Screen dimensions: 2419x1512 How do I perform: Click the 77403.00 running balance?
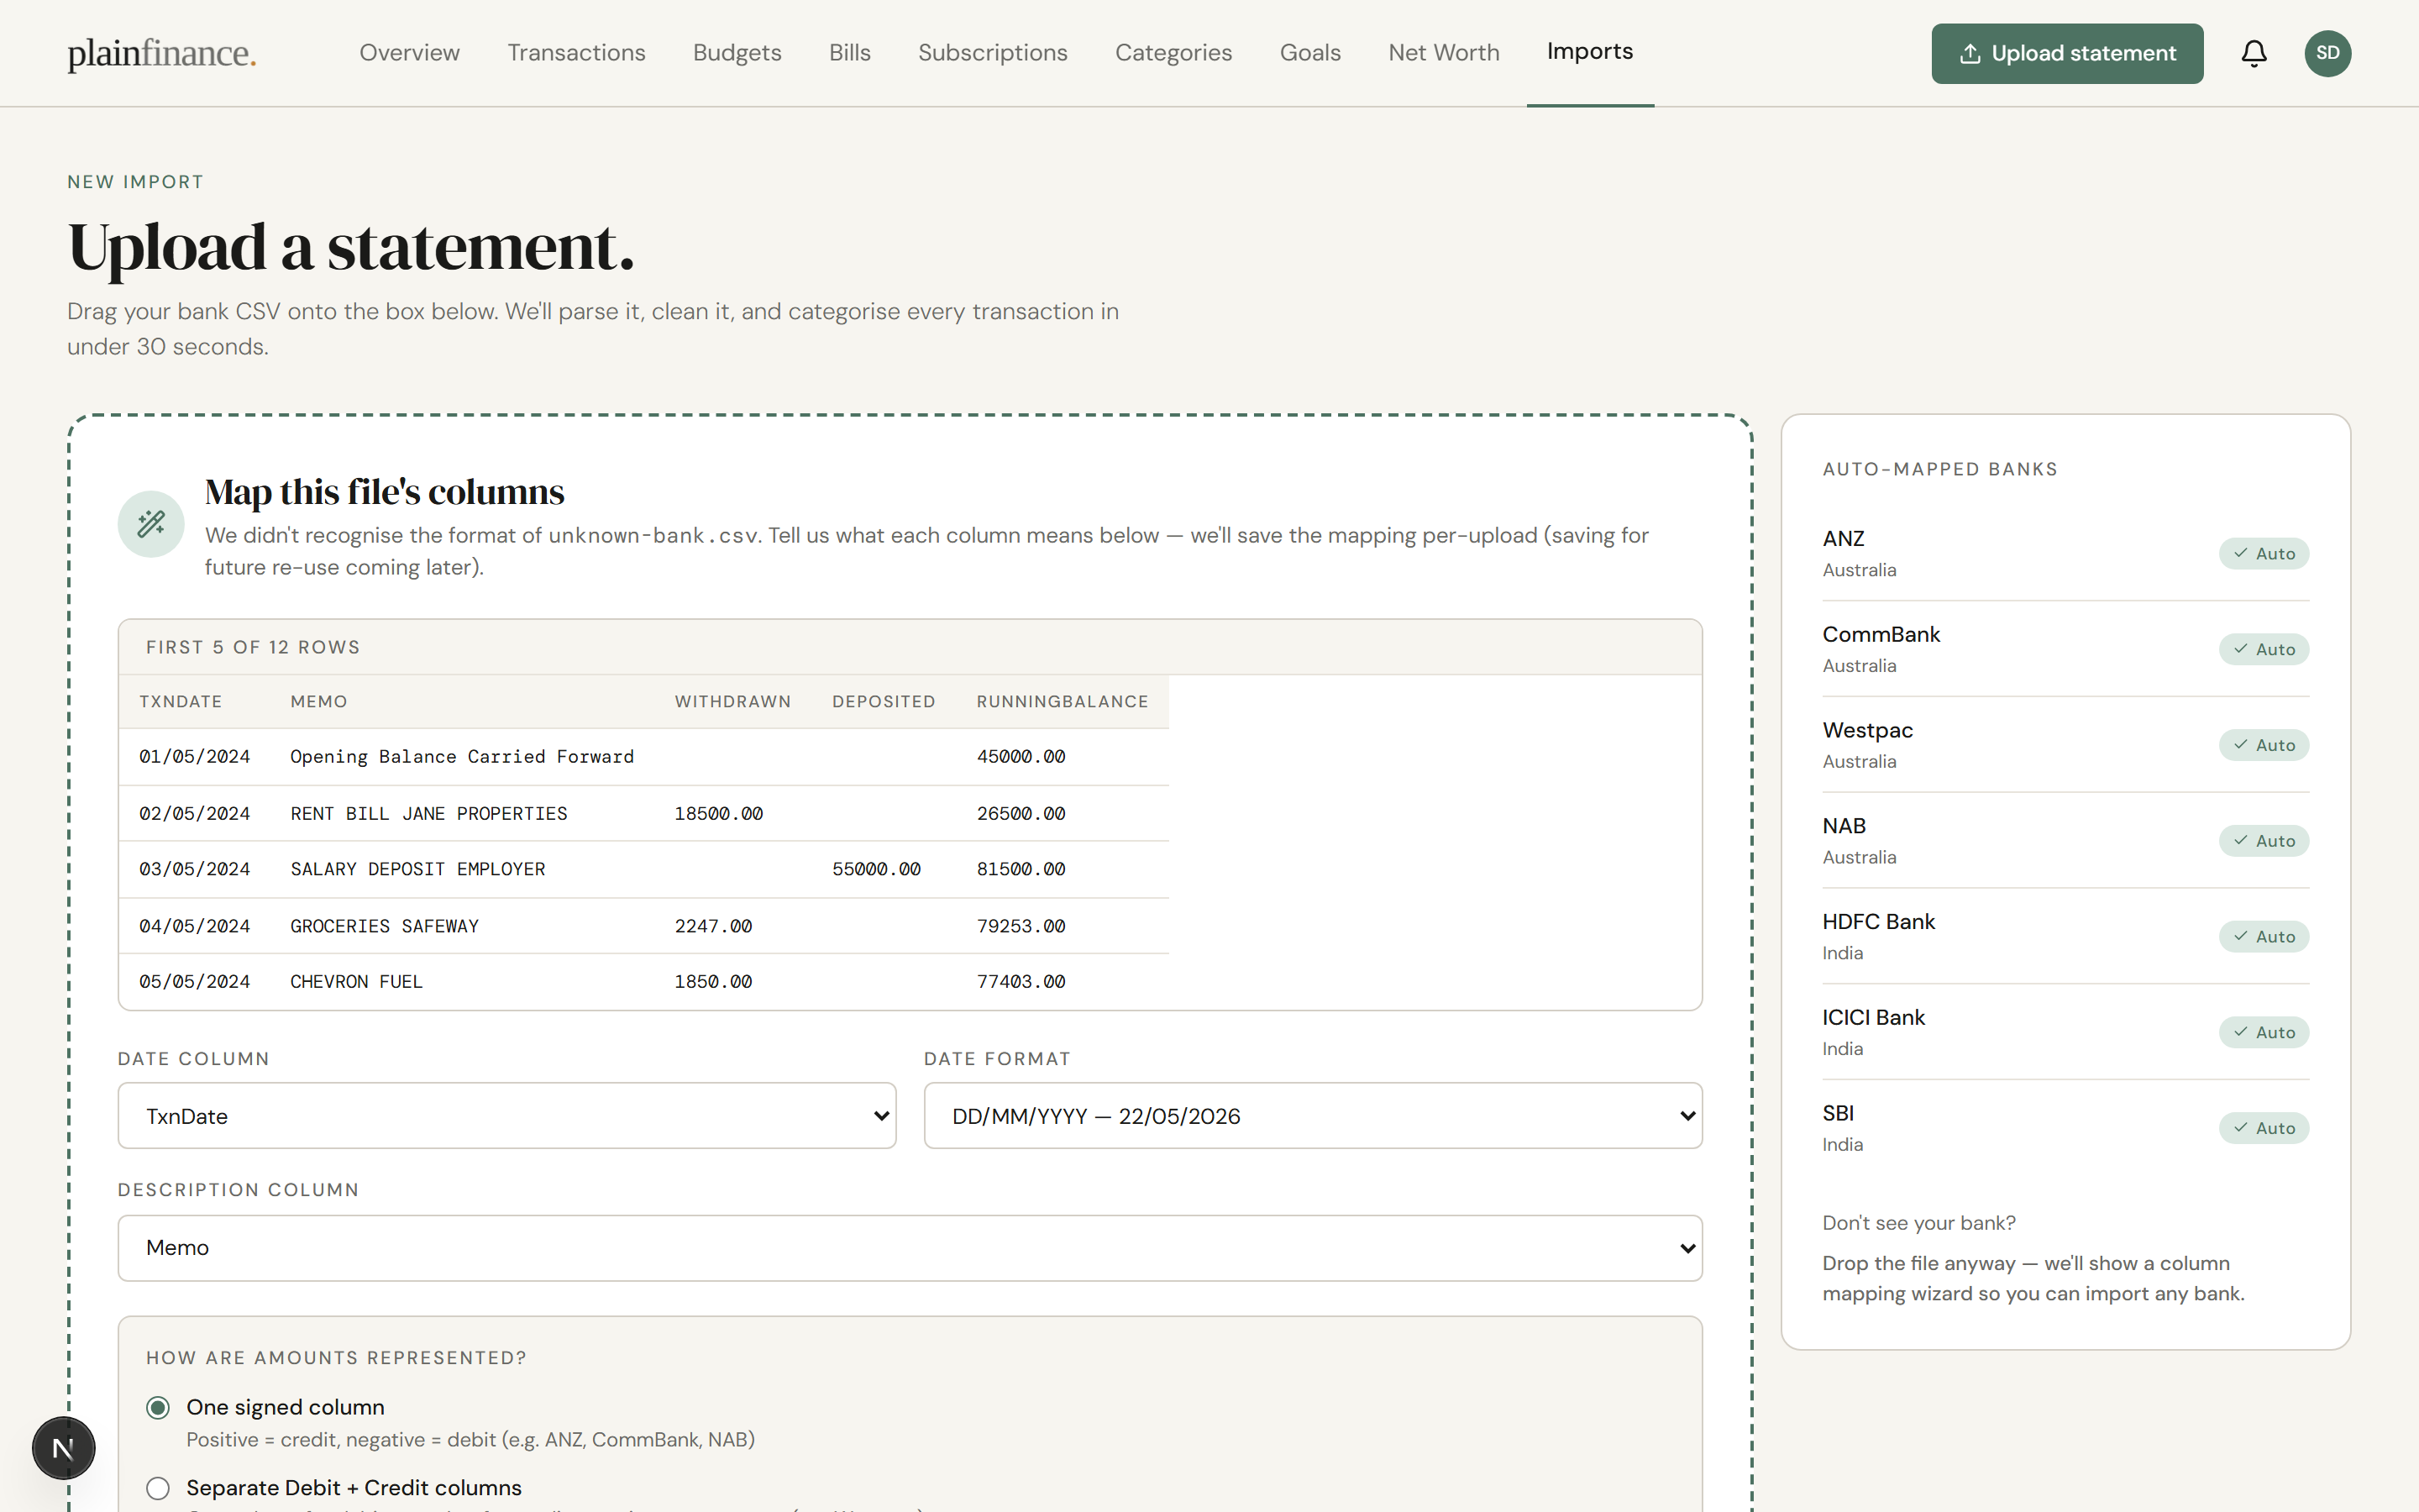1021,982
